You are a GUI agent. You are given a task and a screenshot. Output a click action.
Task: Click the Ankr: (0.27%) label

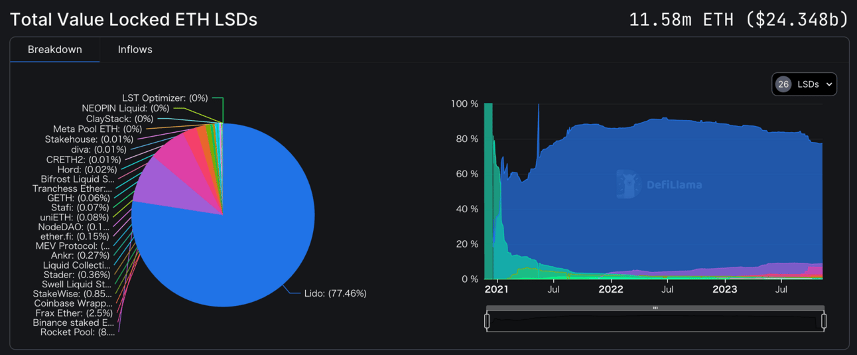80,255
